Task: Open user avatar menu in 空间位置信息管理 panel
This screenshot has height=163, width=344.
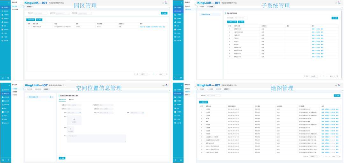Action: coord(166,85)
